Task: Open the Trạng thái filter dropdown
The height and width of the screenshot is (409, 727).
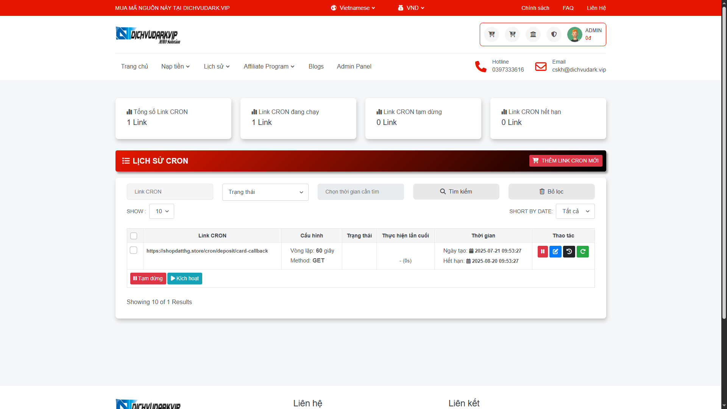Action: pos(265,192)
